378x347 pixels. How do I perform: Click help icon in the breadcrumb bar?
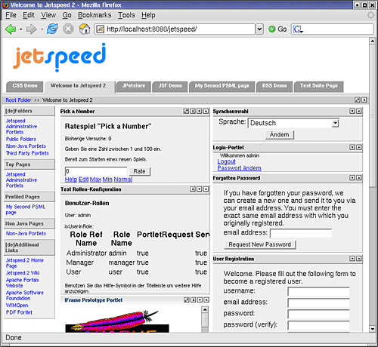pos(364,100)
